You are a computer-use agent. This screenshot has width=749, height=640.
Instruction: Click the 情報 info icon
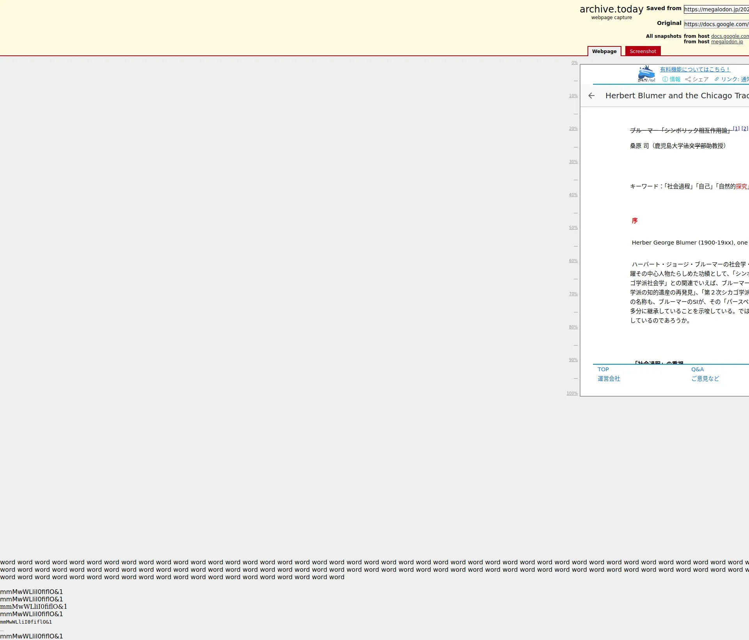pos(665,79)
